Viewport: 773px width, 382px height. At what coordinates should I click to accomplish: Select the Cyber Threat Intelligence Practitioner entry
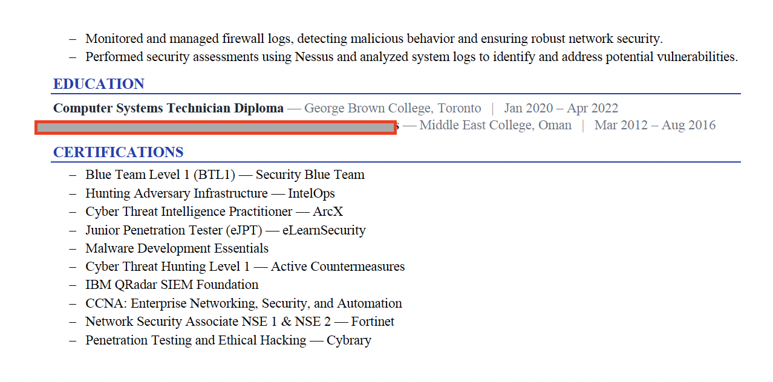tap(214, 212)
